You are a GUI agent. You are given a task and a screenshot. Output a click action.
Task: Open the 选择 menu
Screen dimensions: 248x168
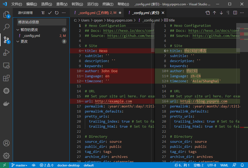[x=46, y=4]
